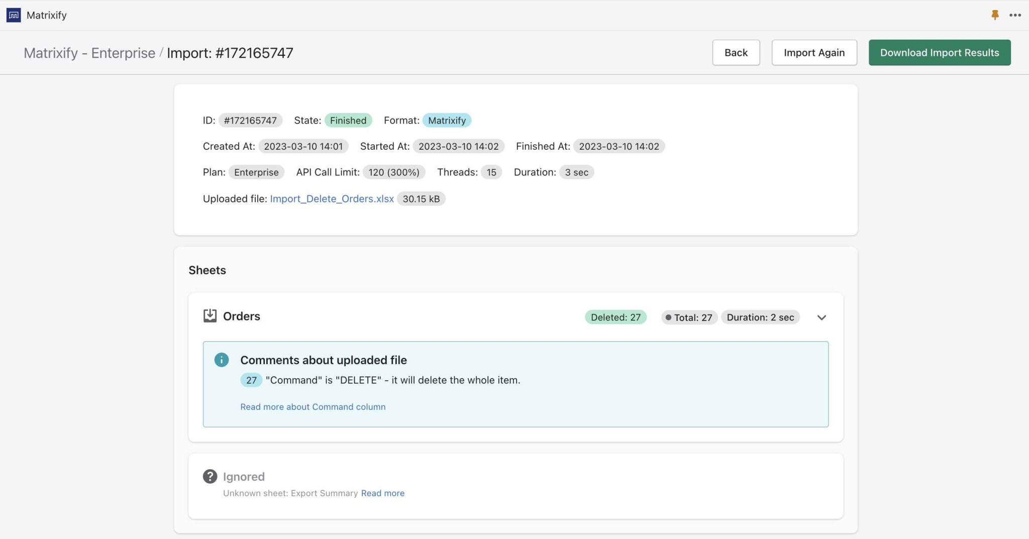Click the info icon in comments box
This screenshot has width=1029, height=539.
[221, 360]
